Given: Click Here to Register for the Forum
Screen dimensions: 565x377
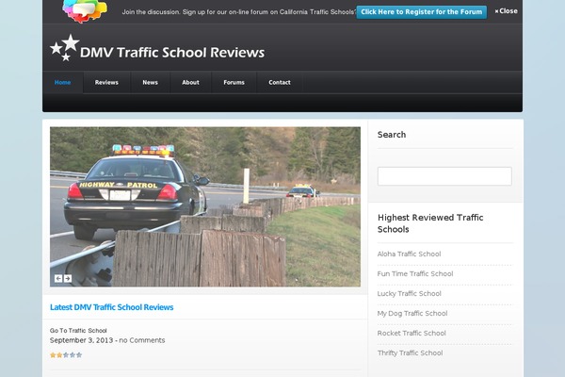Looking at the screenshot, I should [422, 12].
